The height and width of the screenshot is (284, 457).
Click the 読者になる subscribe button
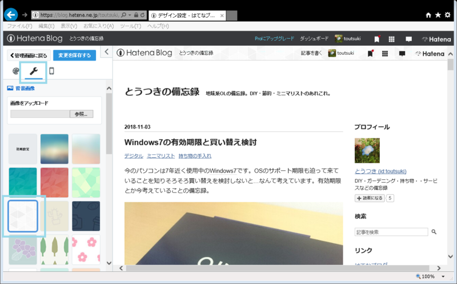[x=370, y=198]
